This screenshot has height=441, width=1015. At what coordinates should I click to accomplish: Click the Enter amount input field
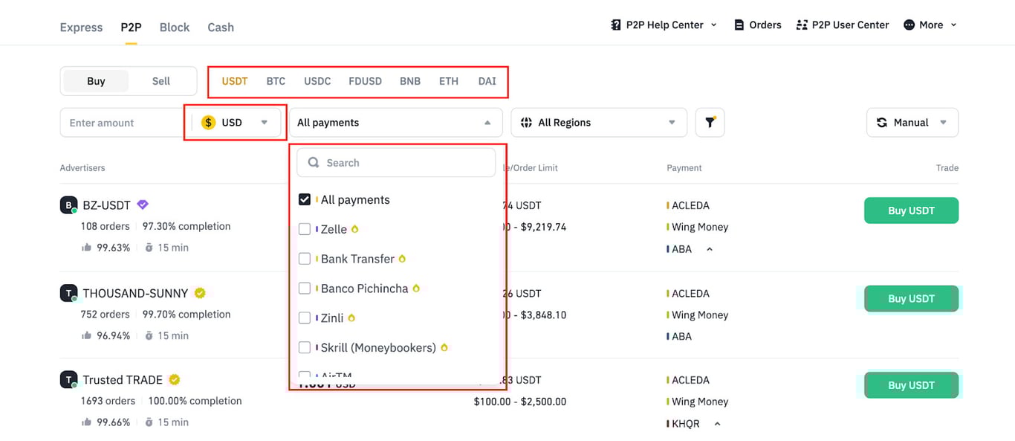(119, 122)
